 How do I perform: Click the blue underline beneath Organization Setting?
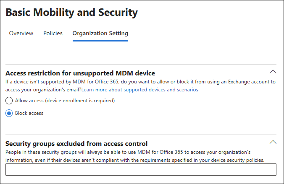click(100, 41)
